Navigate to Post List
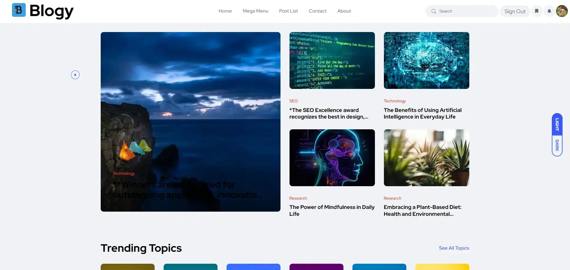570x270 pixels. [x=288, y=11]
